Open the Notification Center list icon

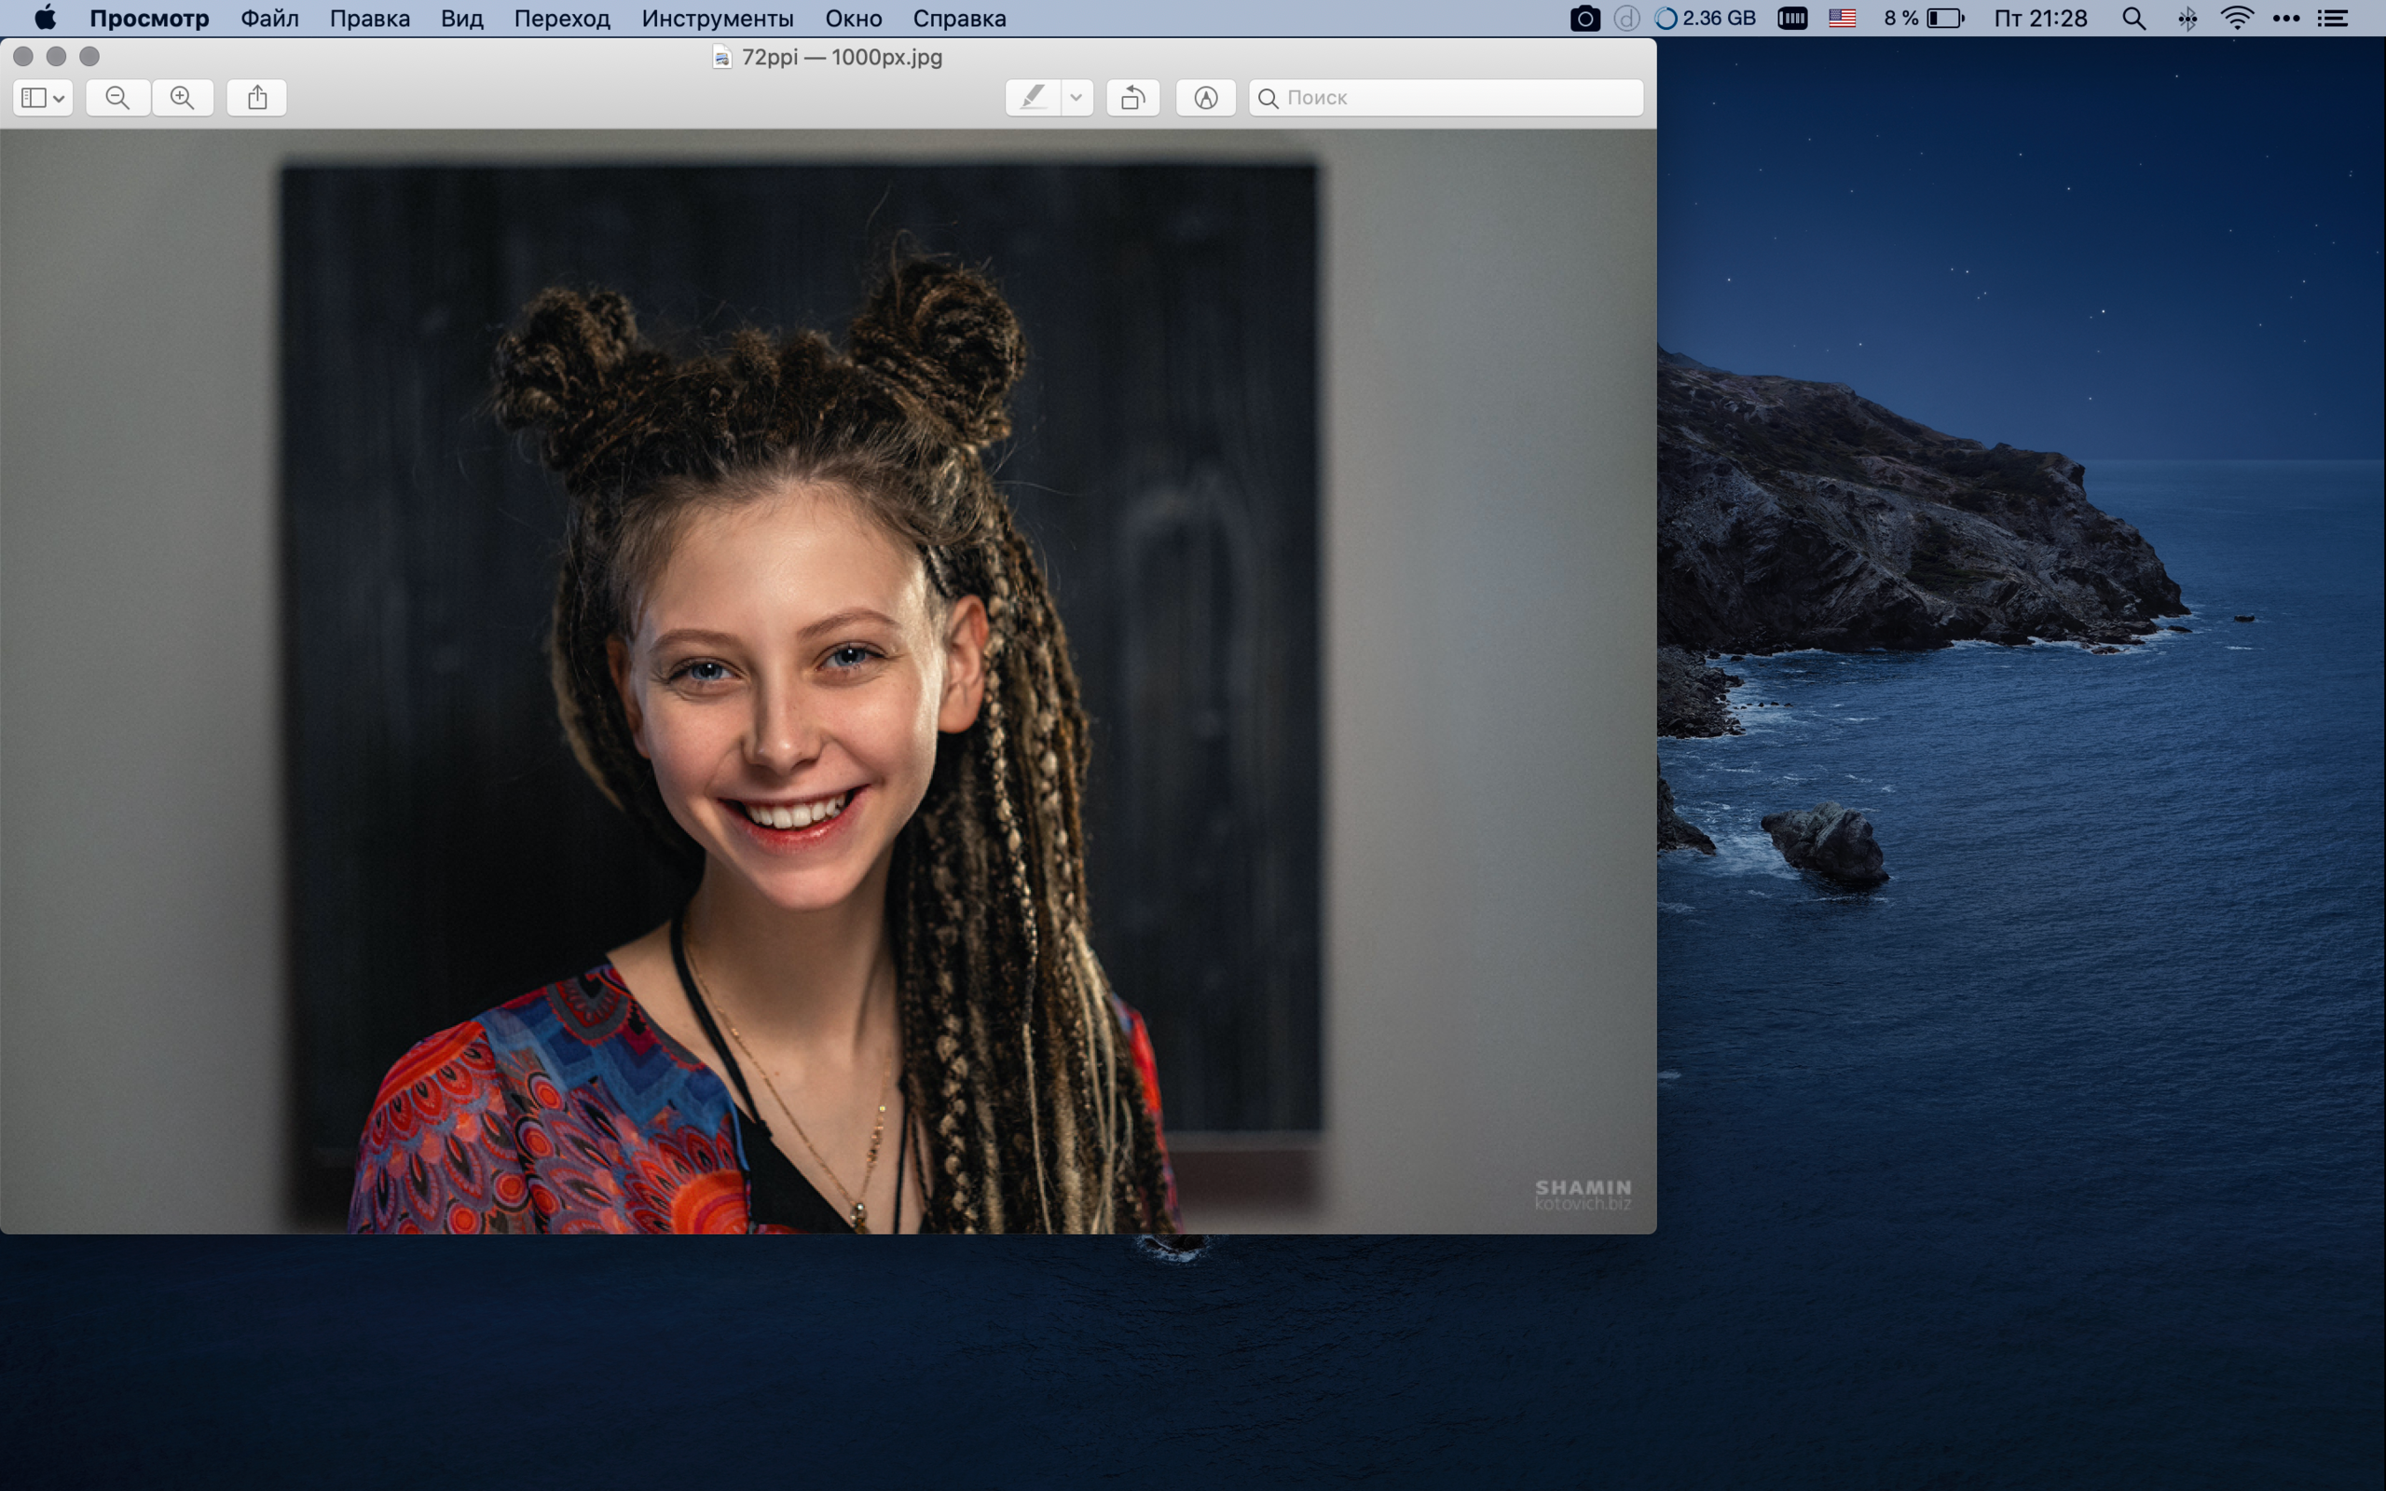pyautogui.click(x=2333, y=19)
